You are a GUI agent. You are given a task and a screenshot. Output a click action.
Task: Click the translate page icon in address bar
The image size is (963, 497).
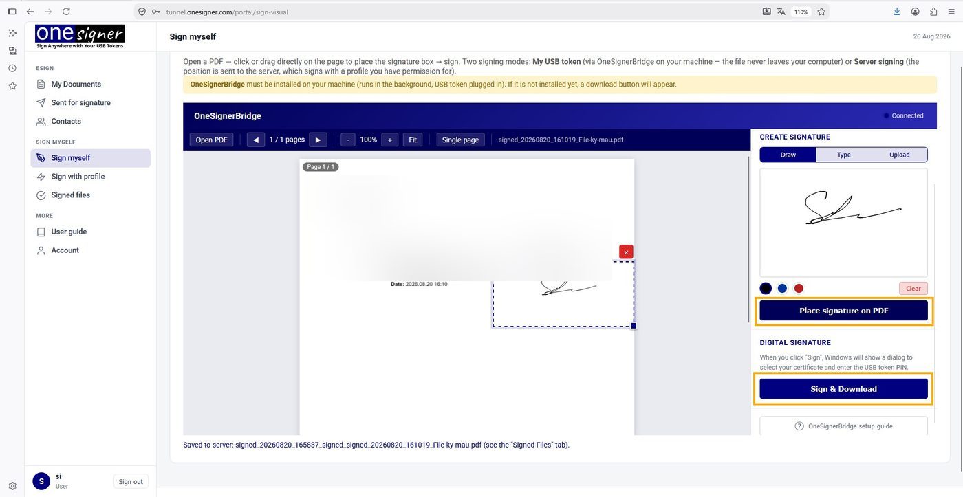coord(781,12)
